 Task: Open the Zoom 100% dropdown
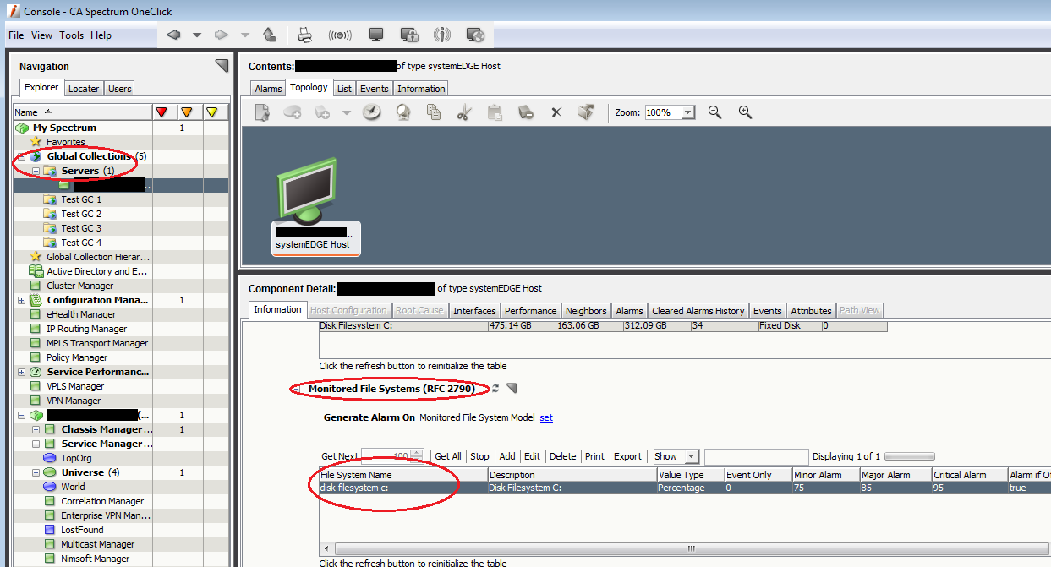point(687,112)
